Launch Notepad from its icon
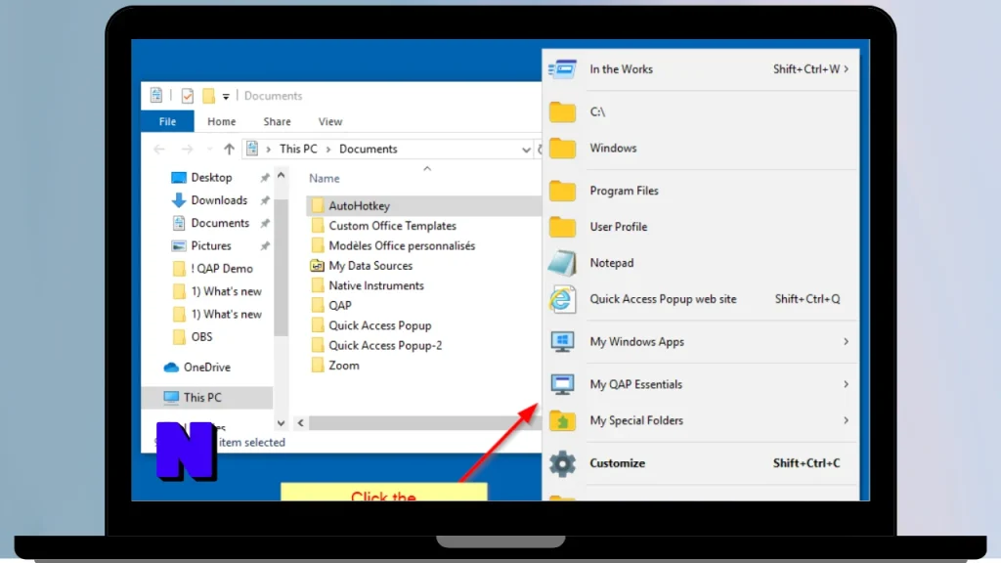Viewport: 1001px width, 563px height. tap(562, 263)
